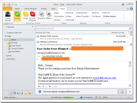Viewport: 137px width, 103px height.
Task: Set Skype presence to Away
Action: pyautogui.click(x=26, y=15)
